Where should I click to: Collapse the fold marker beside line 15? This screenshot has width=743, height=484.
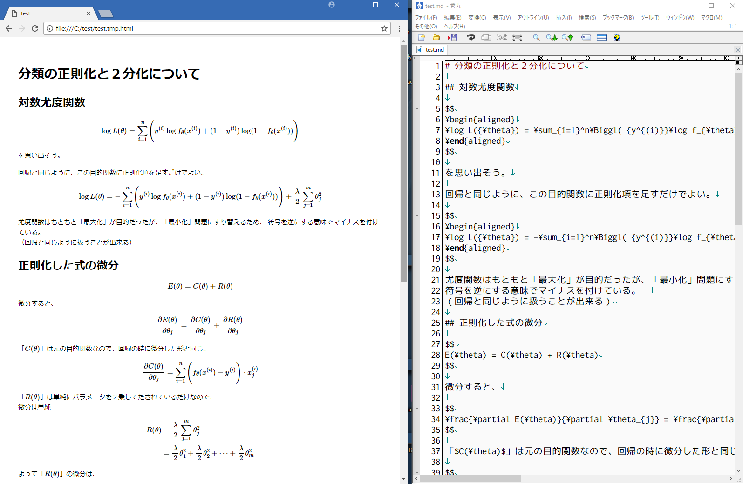pos(417,216)
